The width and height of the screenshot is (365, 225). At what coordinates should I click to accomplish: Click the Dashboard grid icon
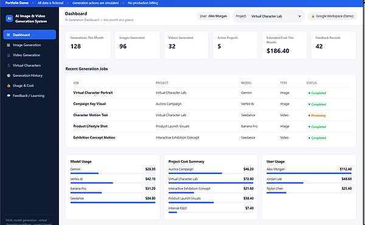(x=9, y=35)
